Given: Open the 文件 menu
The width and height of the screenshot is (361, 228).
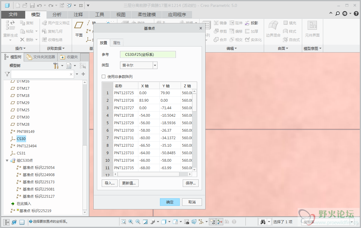Looking at the screenshot, I should pyautogui.click(x=13, y=14).
